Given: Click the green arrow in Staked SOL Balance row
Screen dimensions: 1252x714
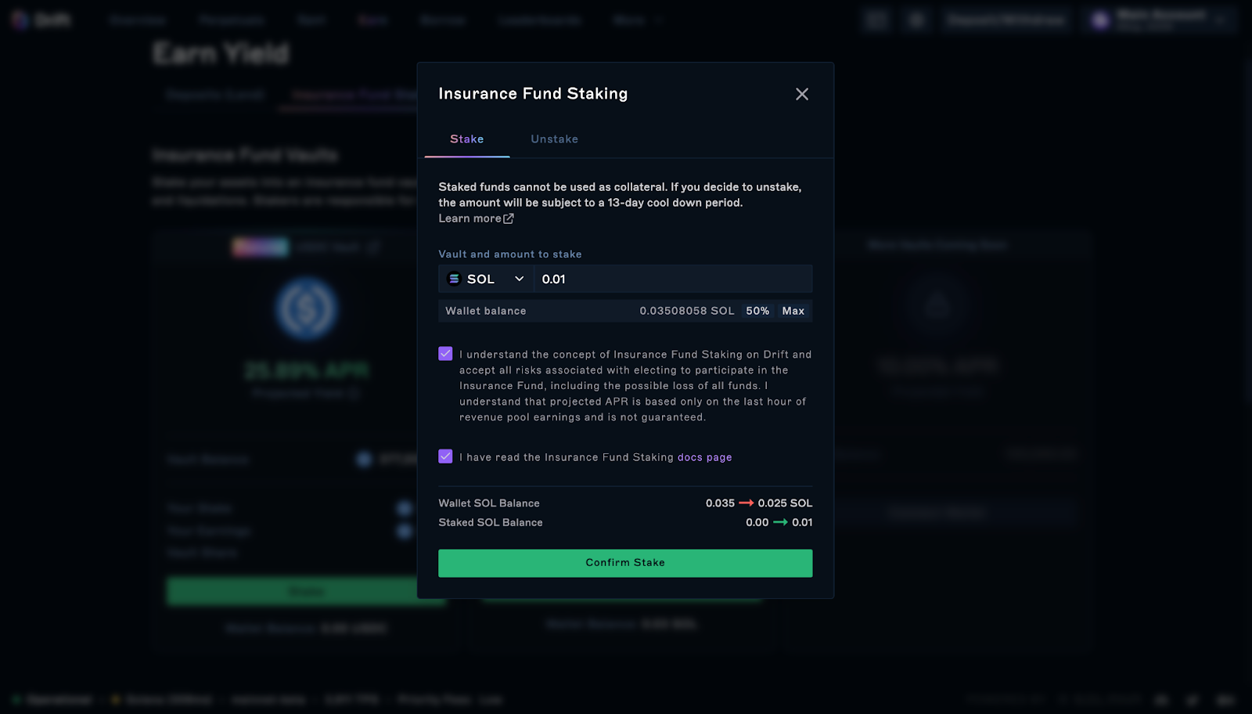Looking at the screenshot, I should [x=780, y=522].
